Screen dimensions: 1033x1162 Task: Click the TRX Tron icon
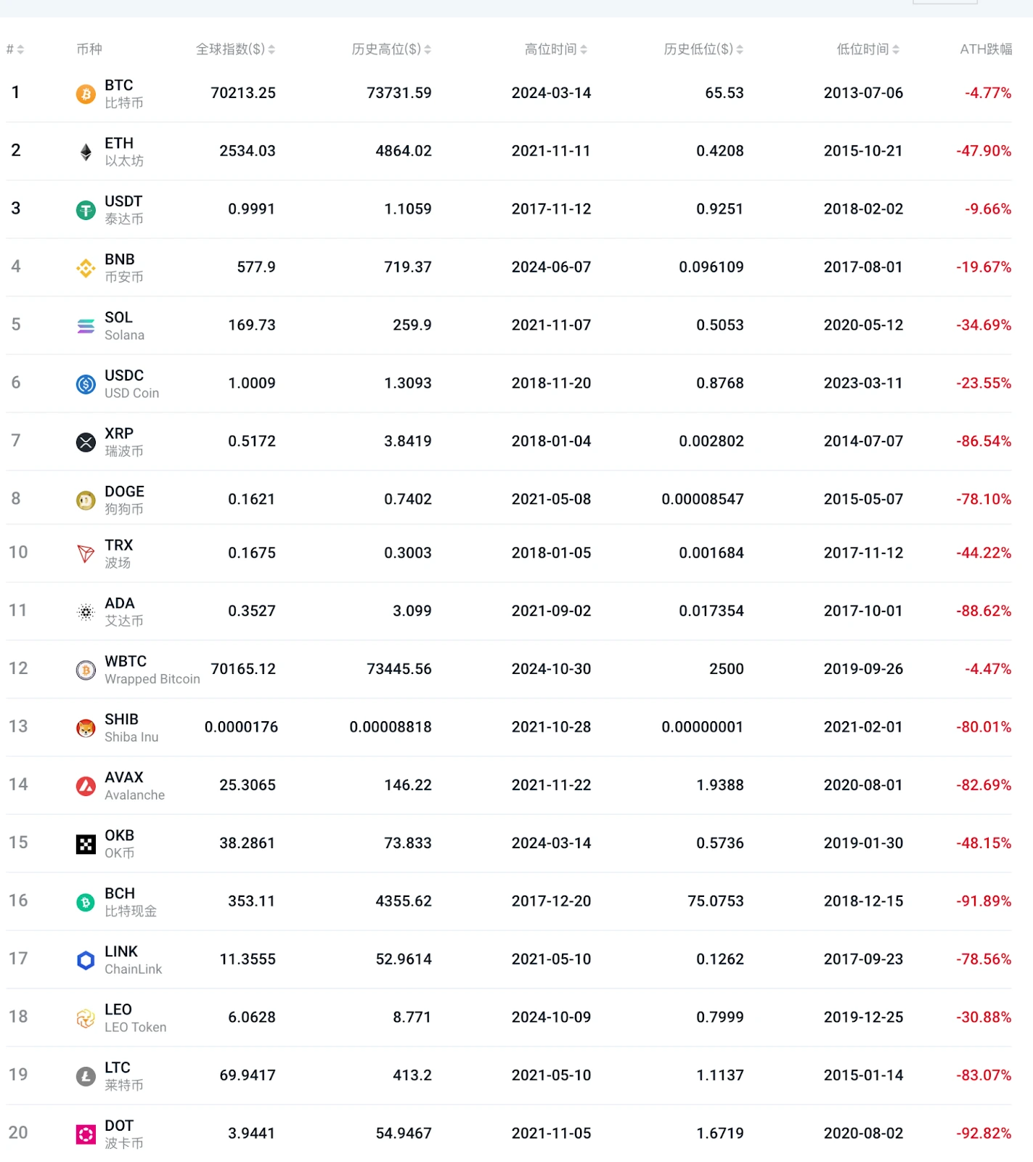pos(86,554)
